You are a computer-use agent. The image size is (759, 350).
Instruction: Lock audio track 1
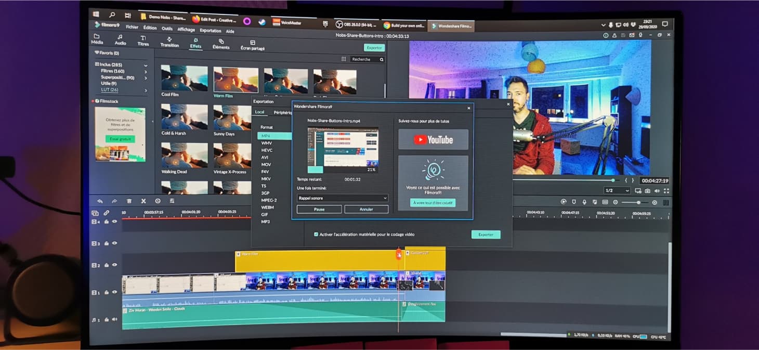tap(107, 319)
